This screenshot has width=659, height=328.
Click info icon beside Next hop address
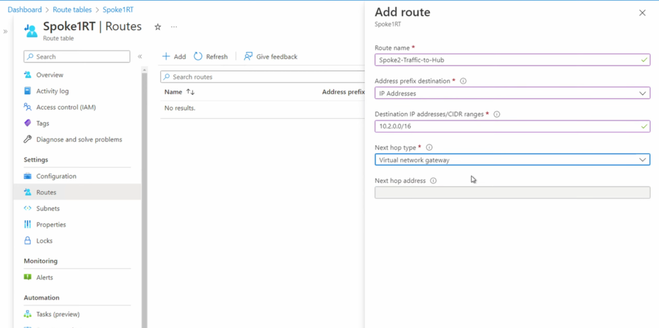point(433,181)
